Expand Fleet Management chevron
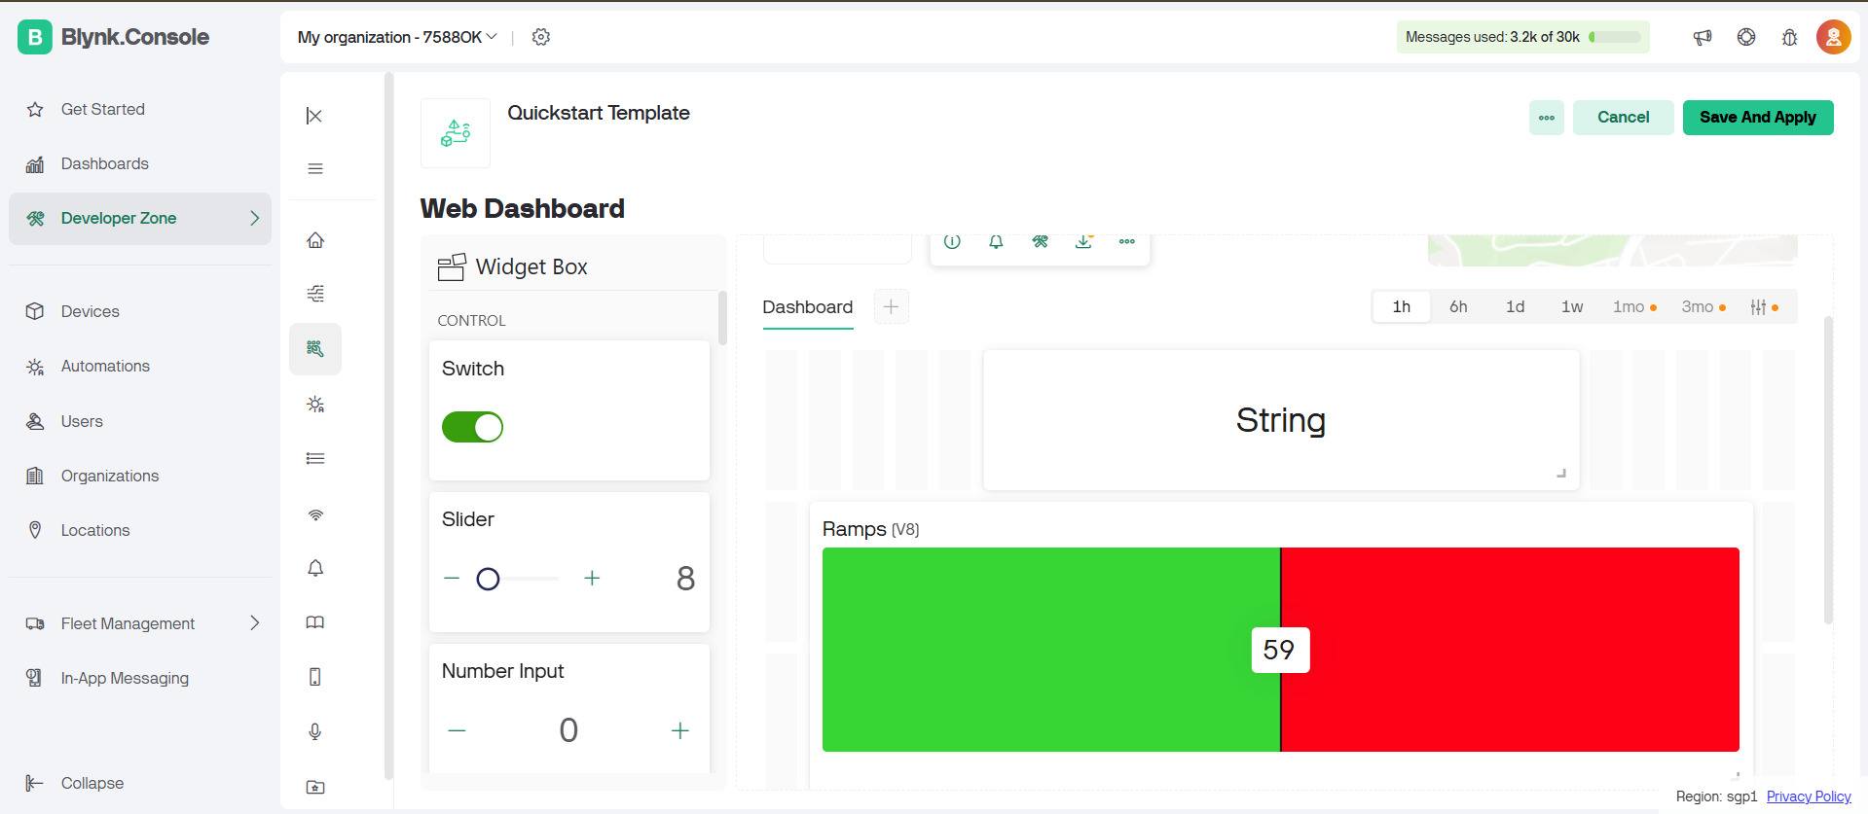This screenshot has height=814, width=1868. [x=255, y=622]
